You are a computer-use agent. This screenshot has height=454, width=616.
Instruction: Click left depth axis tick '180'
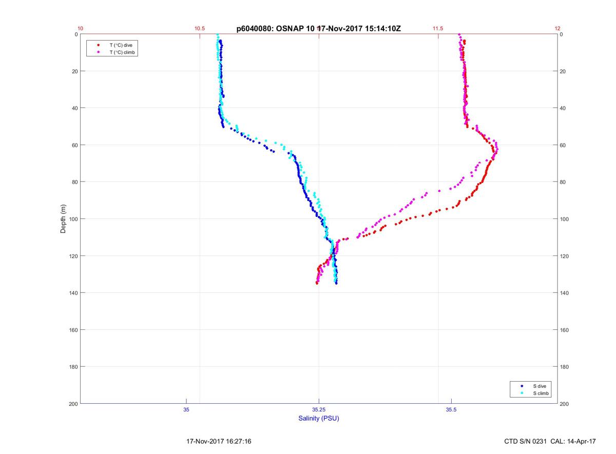[73, 367]
